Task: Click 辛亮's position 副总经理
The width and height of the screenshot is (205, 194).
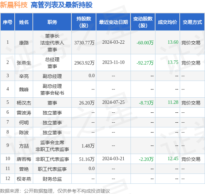Action: pos(52,76)
